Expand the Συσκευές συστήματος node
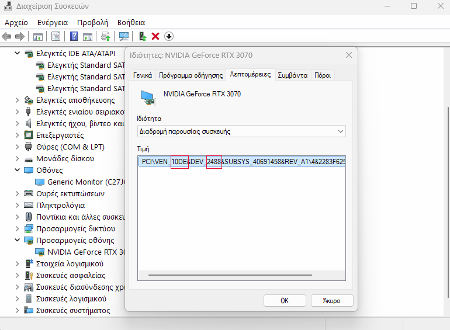Viewport: 450px width, 330px height. tap(17, 310)
